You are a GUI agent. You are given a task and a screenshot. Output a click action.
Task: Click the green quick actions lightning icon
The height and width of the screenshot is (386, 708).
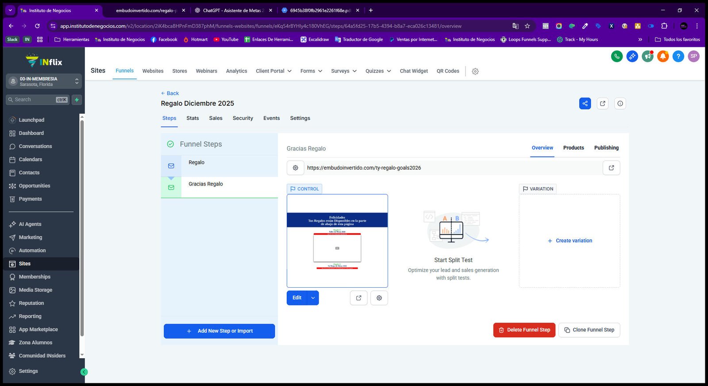77,100
